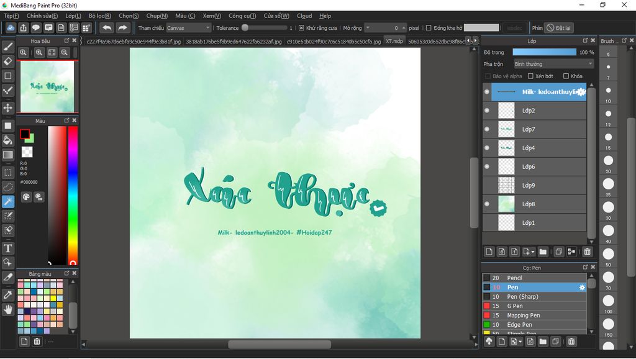Click the black foreground color swatch
The width and height of the screenshot is (636, 359).
[25, 134]
